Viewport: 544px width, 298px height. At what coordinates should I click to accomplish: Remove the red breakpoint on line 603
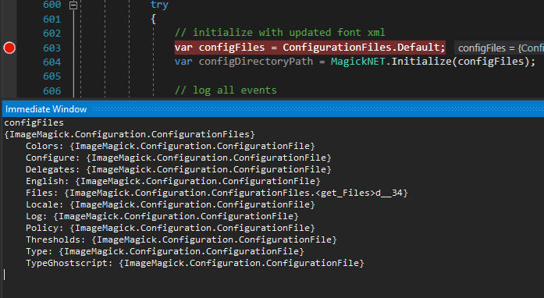click(9, 48)
